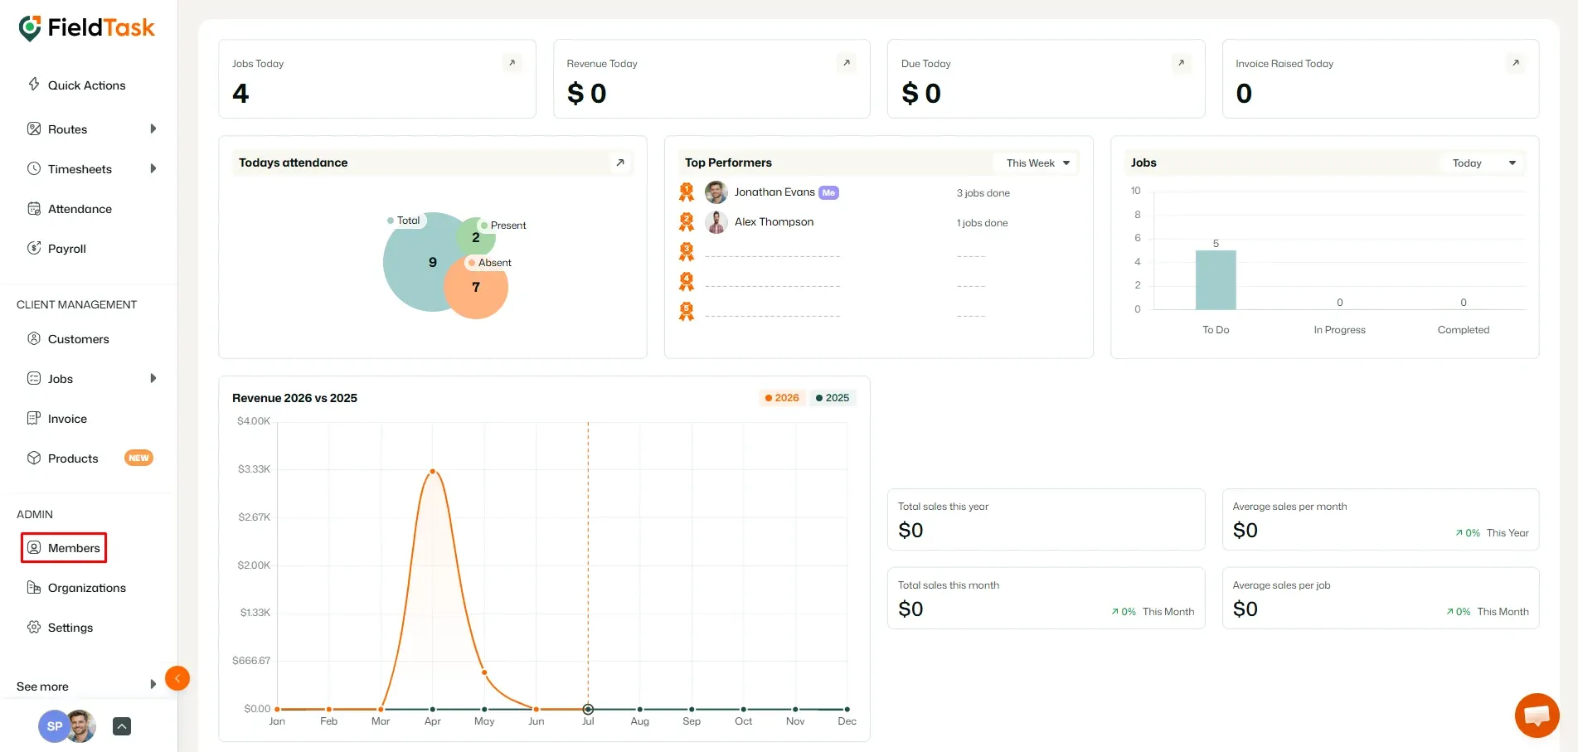Expand the Jobs submenu arrow
The width and height of the screenshot is (1578, 752).
153,378
